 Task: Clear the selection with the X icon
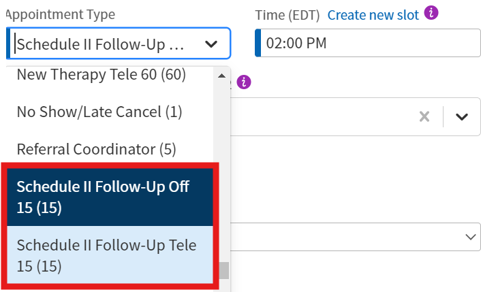424,116
